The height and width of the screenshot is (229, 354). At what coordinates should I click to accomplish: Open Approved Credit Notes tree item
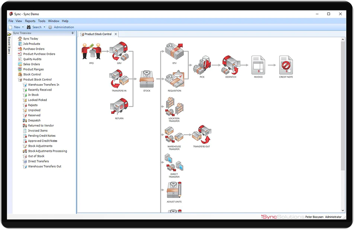coord(43,141)
